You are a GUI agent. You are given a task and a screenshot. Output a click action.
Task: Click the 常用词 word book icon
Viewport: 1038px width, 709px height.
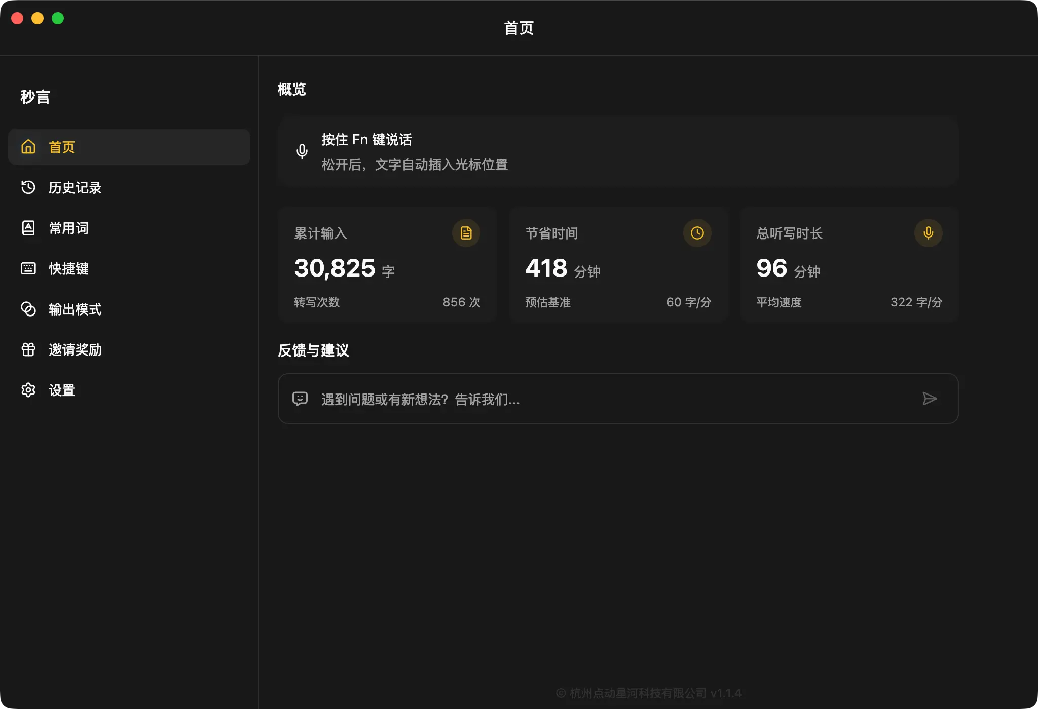pos(29,228)
